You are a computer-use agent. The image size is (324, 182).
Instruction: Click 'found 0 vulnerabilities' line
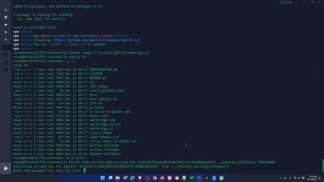(34, 27)
